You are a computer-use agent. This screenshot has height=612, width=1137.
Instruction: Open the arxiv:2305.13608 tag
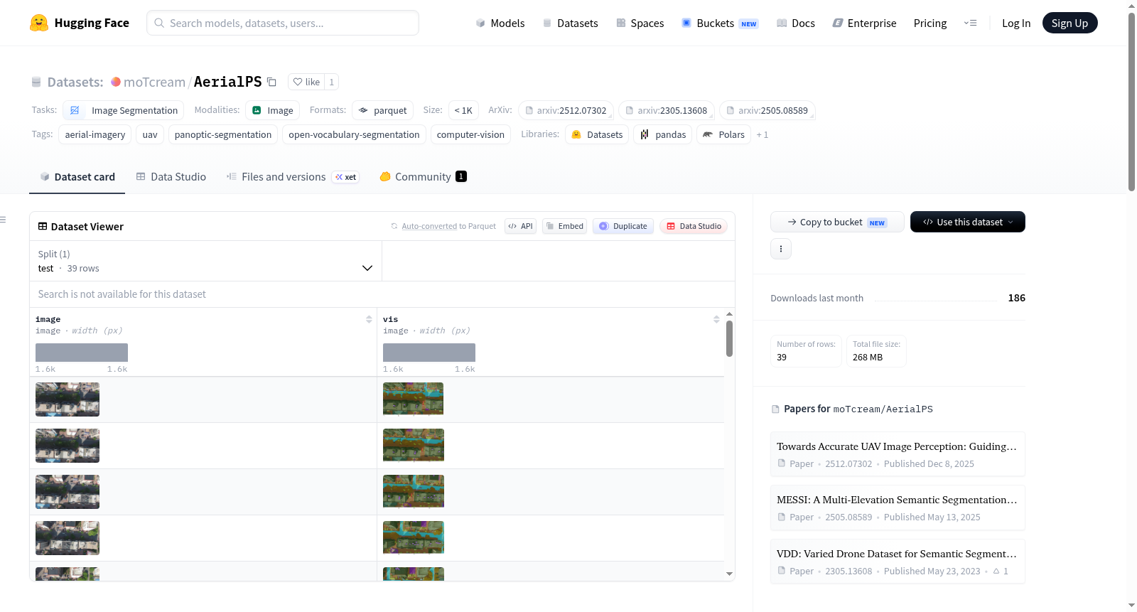pyautogui.click(x=667, y=110)
